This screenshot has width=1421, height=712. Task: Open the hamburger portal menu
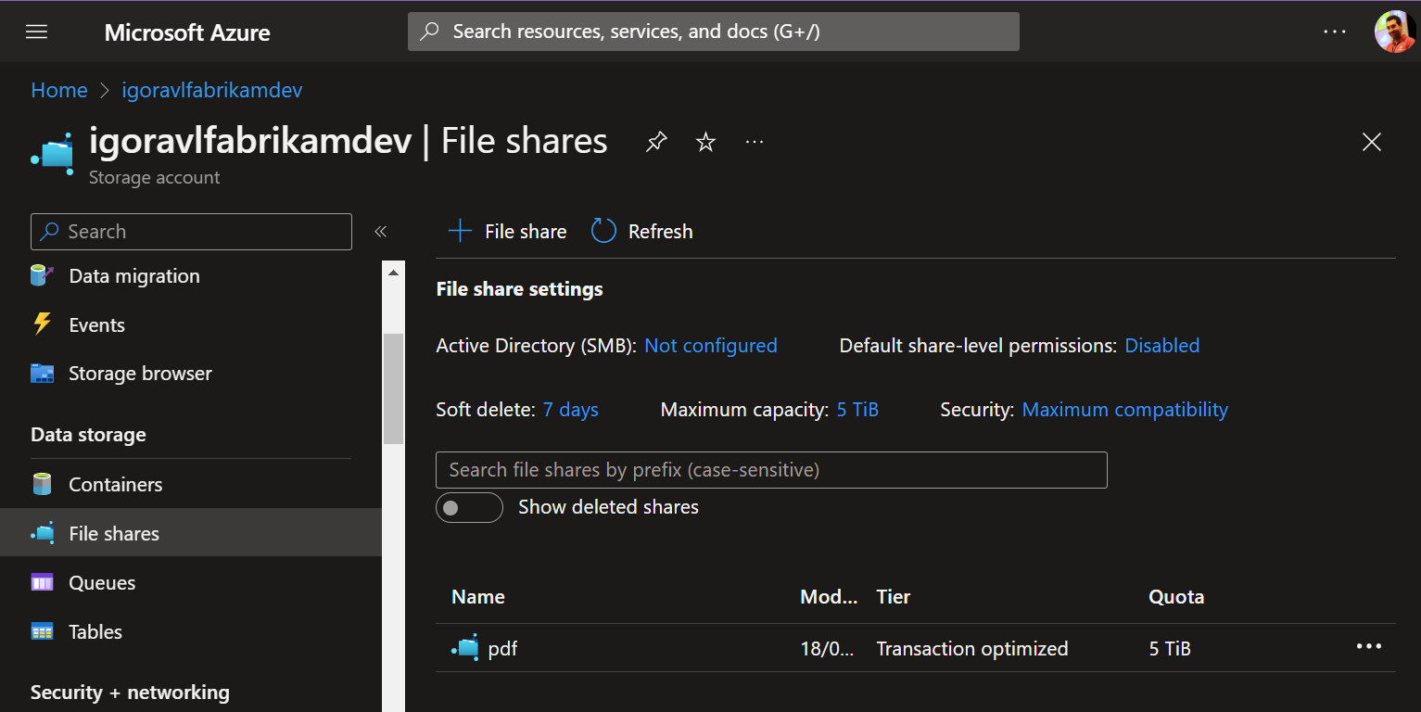(x=36, y=32)
